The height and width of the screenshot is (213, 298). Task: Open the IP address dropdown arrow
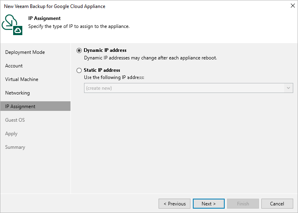coord(288,88)
